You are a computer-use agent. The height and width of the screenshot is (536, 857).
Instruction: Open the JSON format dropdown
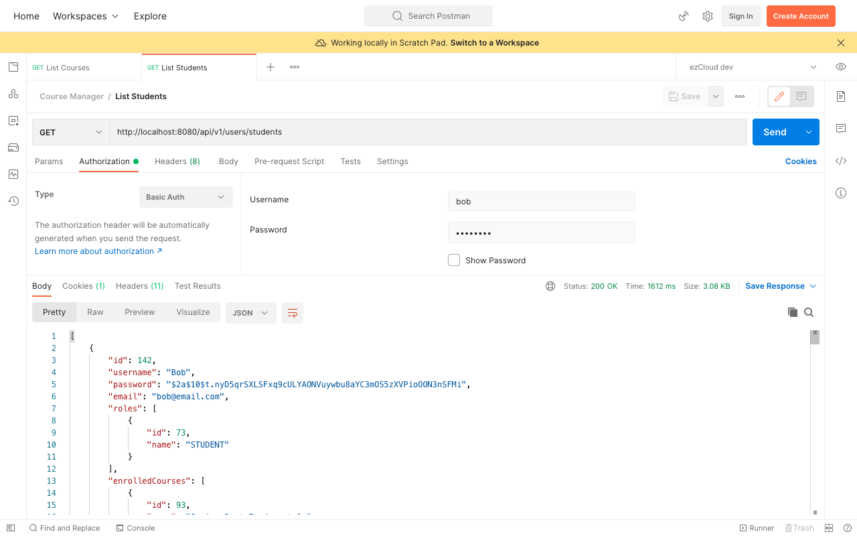coord(251,313)
